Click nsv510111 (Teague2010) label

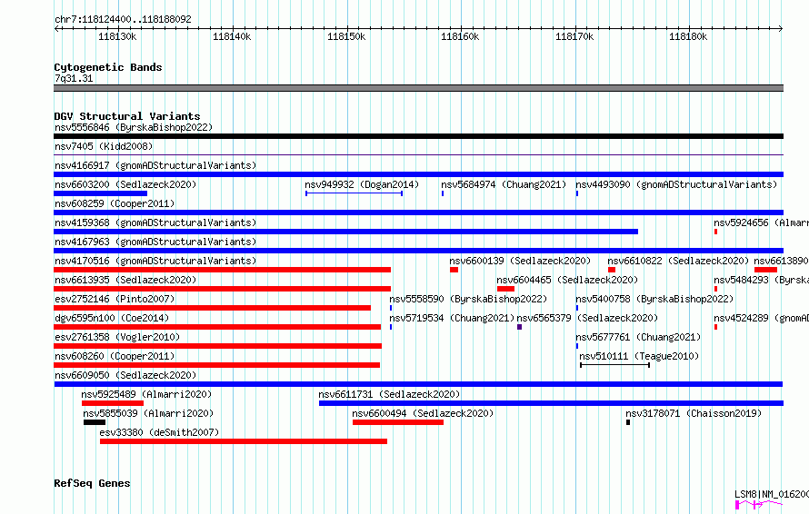[x=639, y=356]
